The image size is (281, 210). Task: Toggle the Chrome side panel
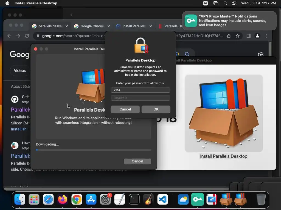click(248, 36)
